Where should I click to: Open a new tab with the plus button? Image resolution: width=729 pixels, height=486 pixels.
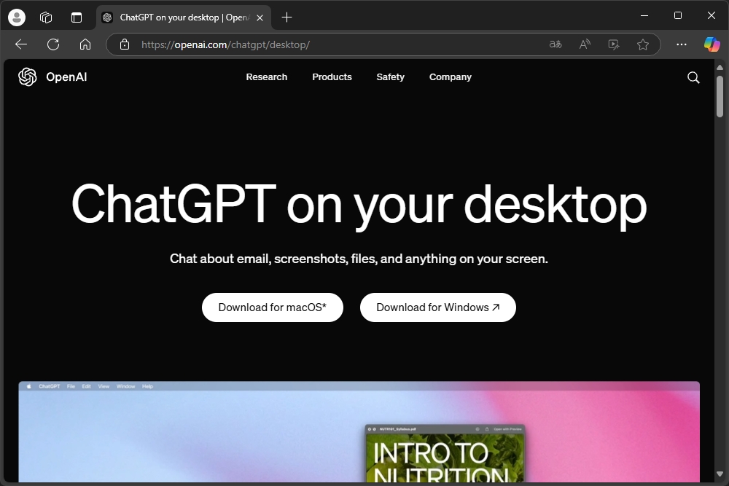[286, 17]
